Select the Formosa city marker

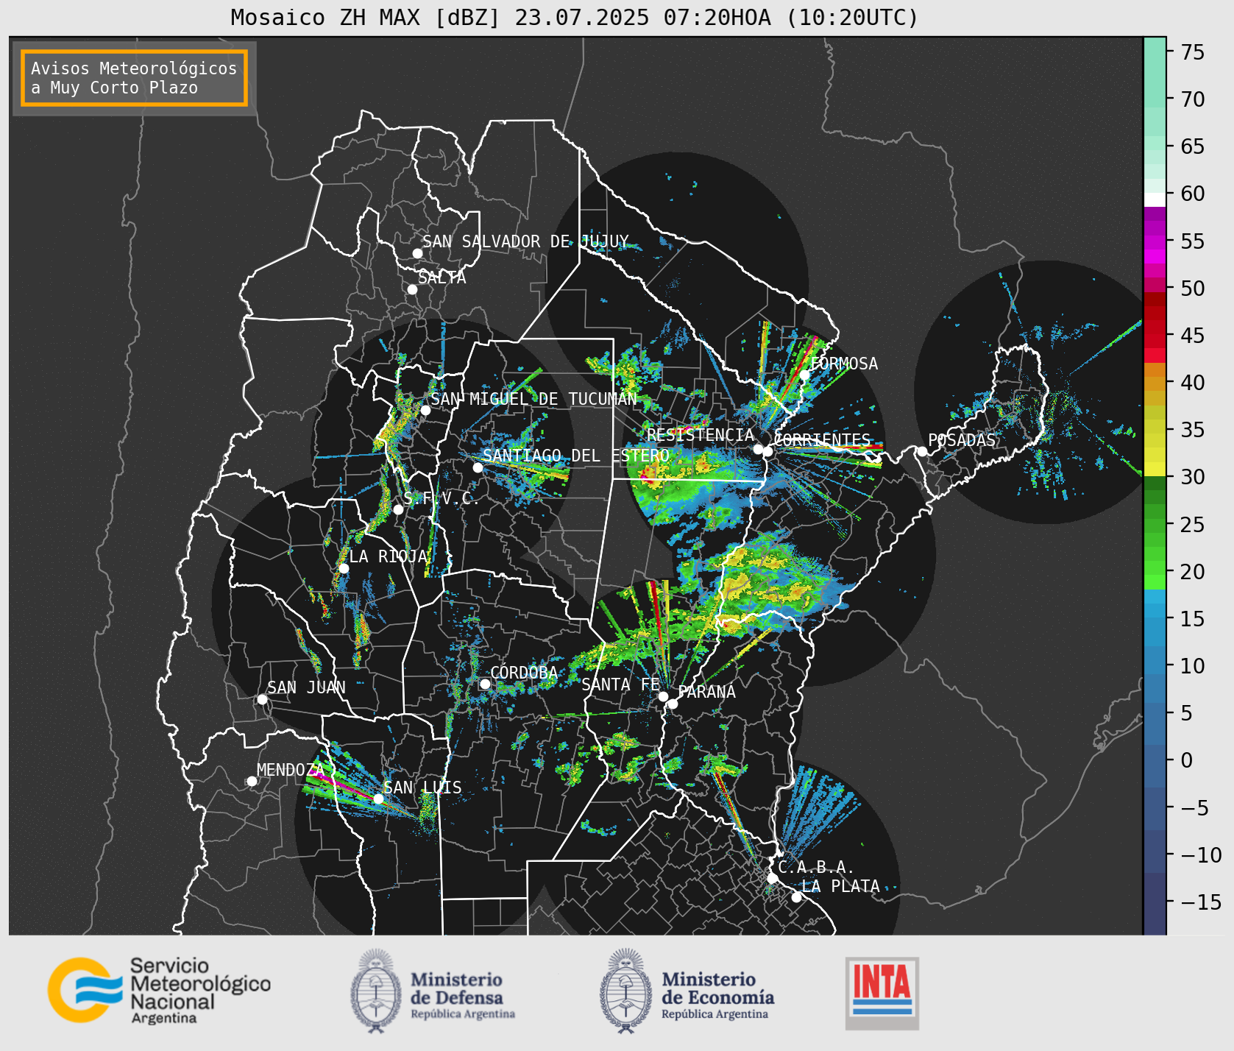(x=804, y=375)
